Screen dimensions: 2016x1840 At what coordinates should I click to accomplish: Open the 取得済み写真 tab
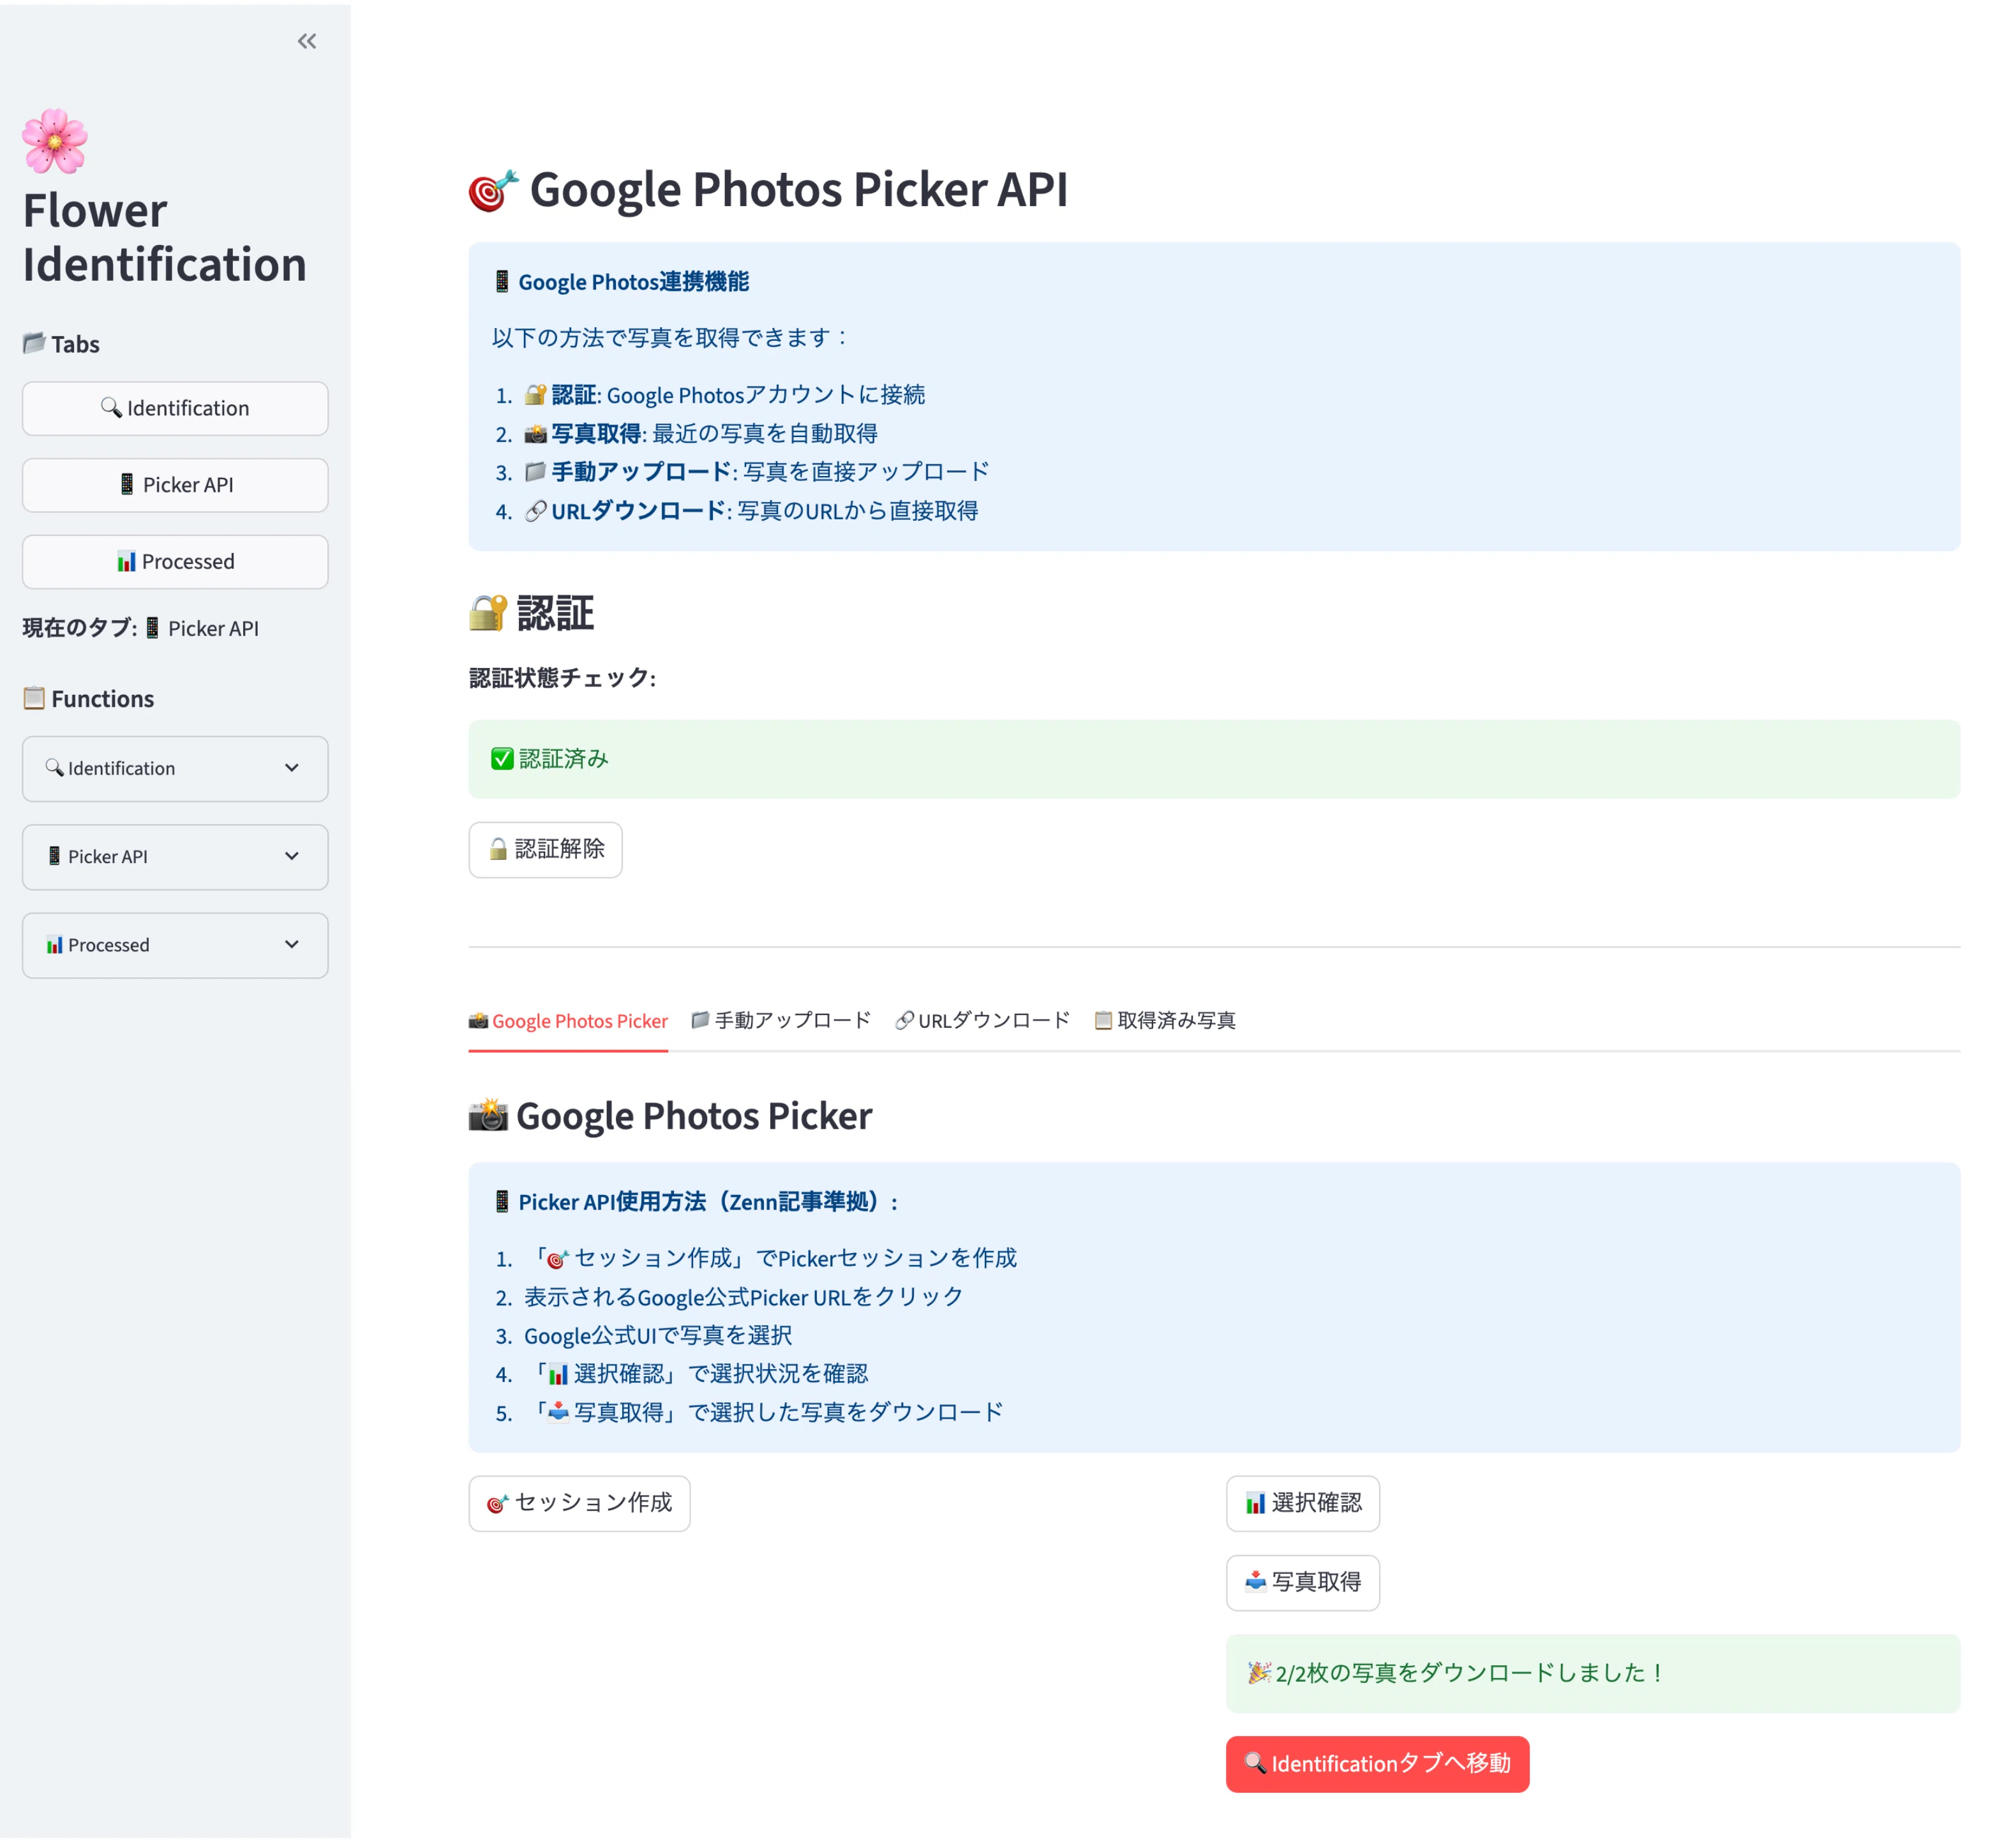click(x=1165, y=1020)
